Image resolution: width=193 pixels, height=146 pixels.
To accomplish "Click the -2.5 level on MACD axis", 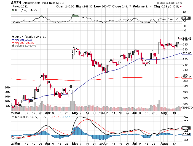I will 186,140.
